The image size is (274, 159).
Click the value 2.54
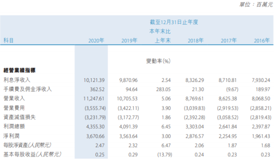coord(166,80)
